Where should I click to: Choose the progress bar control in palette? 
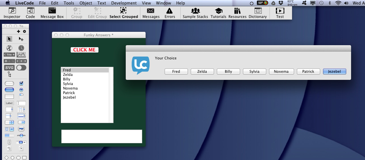[x=9, y=135]
